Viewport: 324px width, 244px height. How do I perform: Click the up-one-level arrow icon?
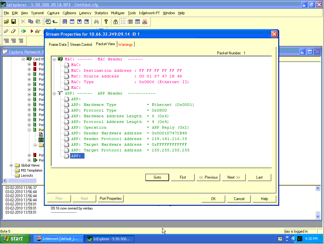[x=55, y=21]
